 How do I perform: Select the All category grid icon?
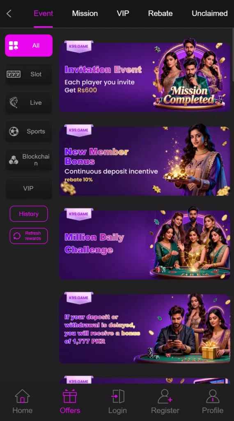coord(14,45)
